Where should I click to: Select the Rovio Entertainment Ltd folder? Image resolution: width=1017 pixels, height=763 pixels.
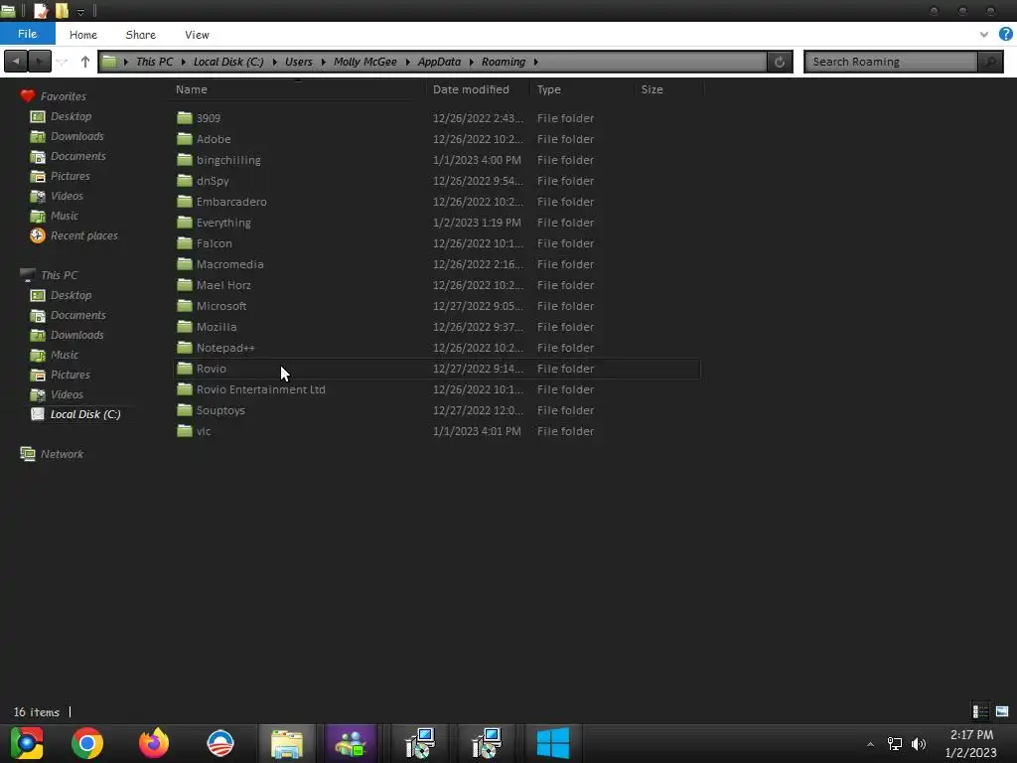pyautogui.click(x=437, y=389)
